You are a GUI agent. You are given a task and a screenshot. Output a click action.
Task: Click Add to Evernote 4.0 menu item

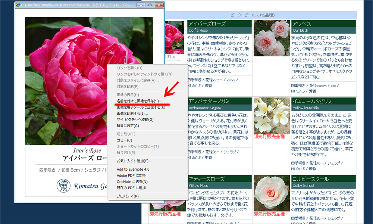click(133, 169)
